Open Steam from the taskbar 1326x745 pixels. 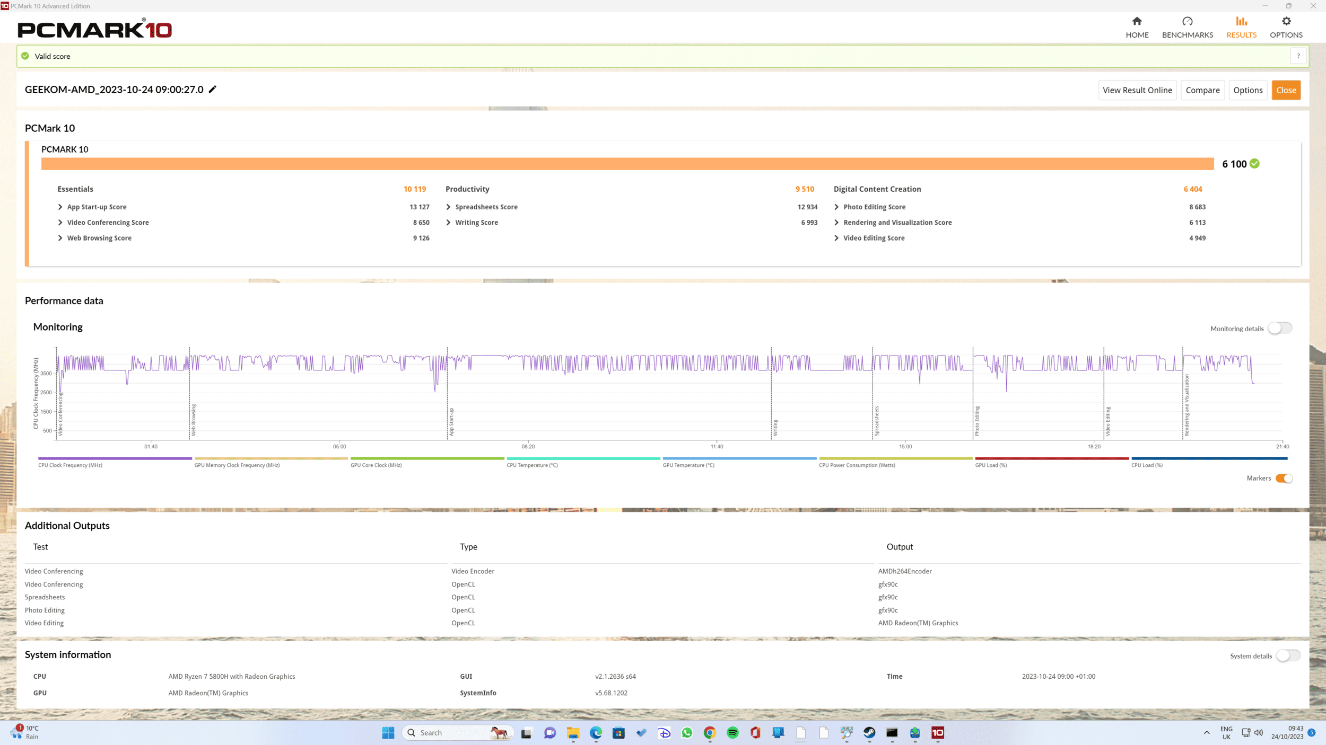[x=869, y=733]
